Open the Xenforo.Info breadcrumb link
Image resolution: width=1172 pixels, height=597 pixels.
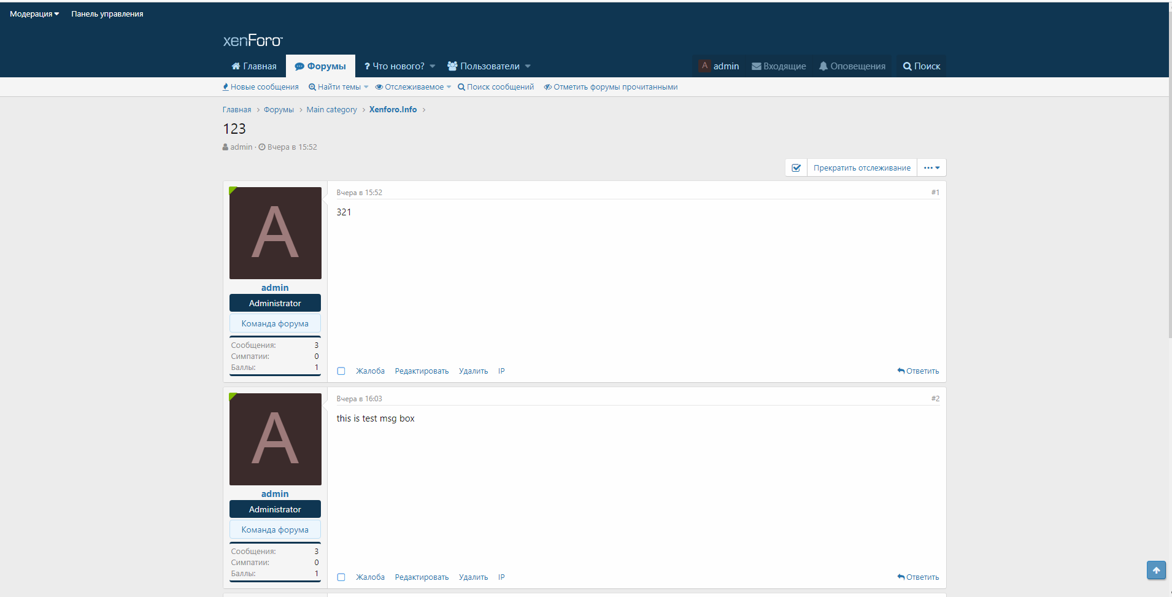tap(393, 110)
